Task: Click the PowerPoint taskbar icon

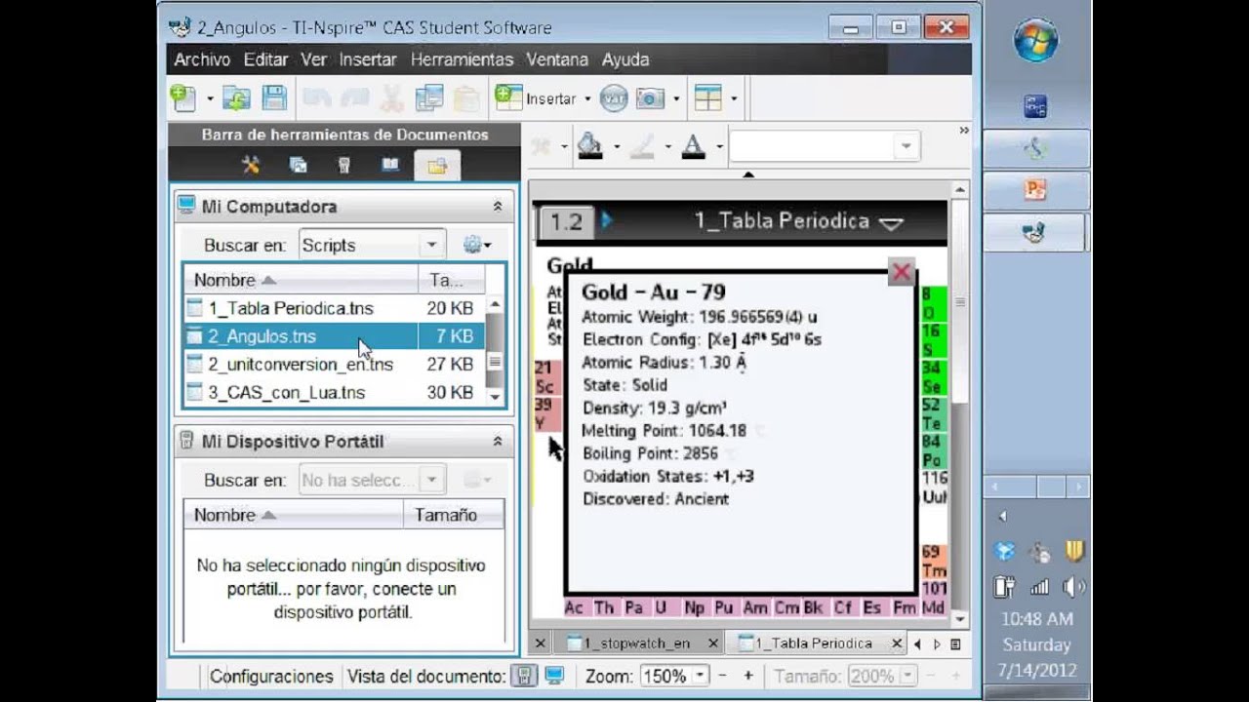Action: 1035,190
